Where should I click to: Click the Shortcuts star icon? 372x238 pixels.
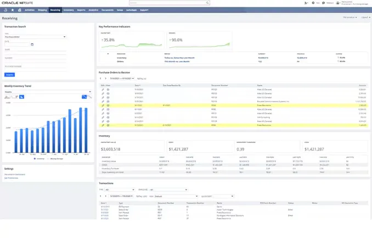pos(12,9)
